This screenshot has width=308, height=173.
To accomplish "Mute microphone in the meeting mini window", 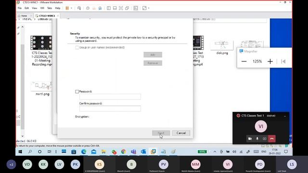I will [257, 139].
